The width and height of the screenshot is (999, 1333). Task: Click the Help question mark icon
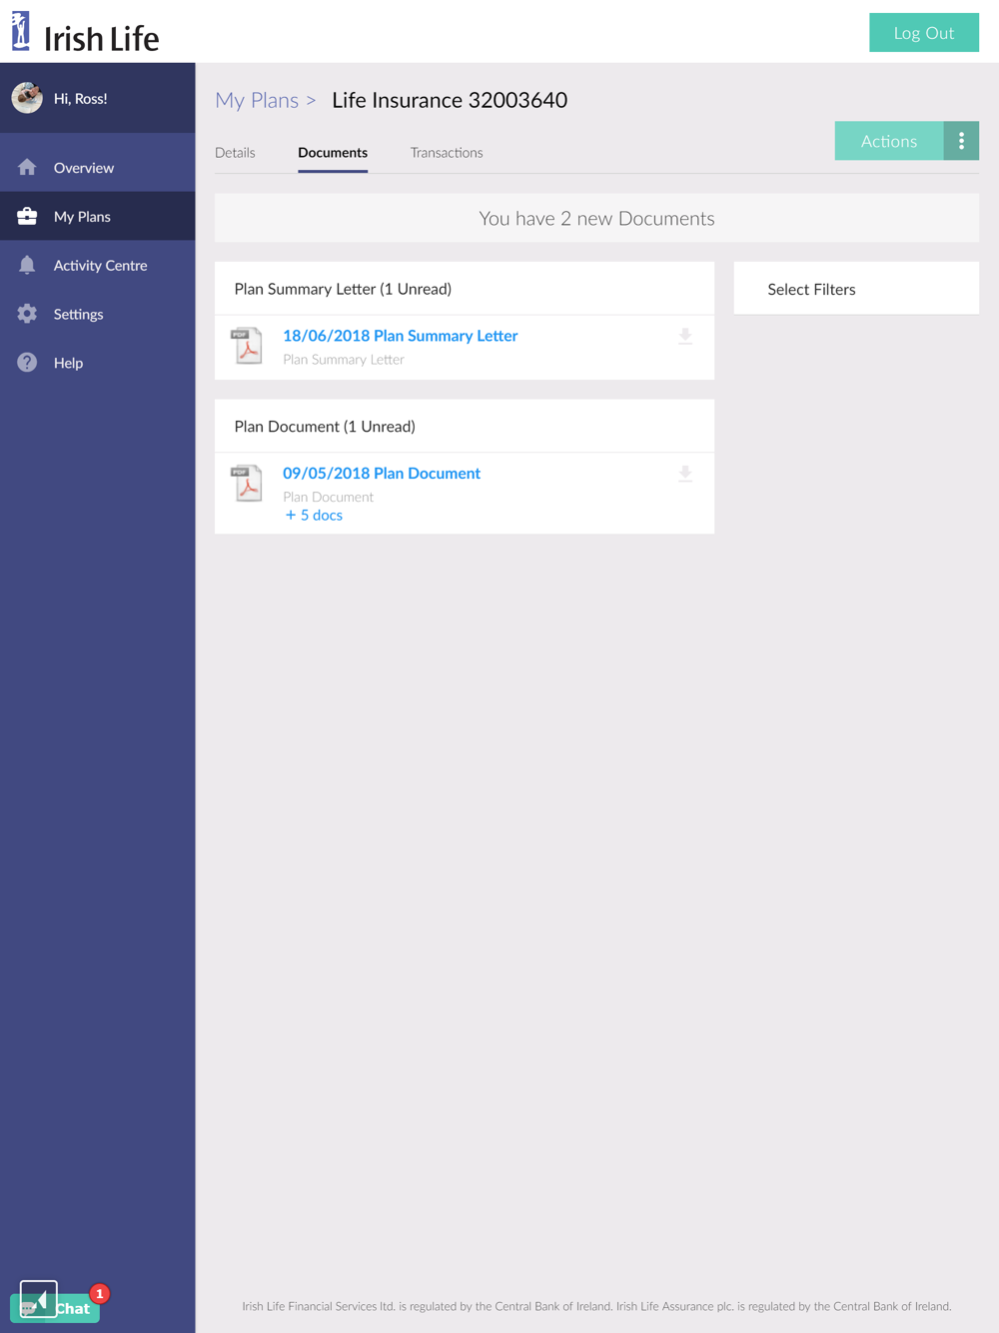[27, 363]
